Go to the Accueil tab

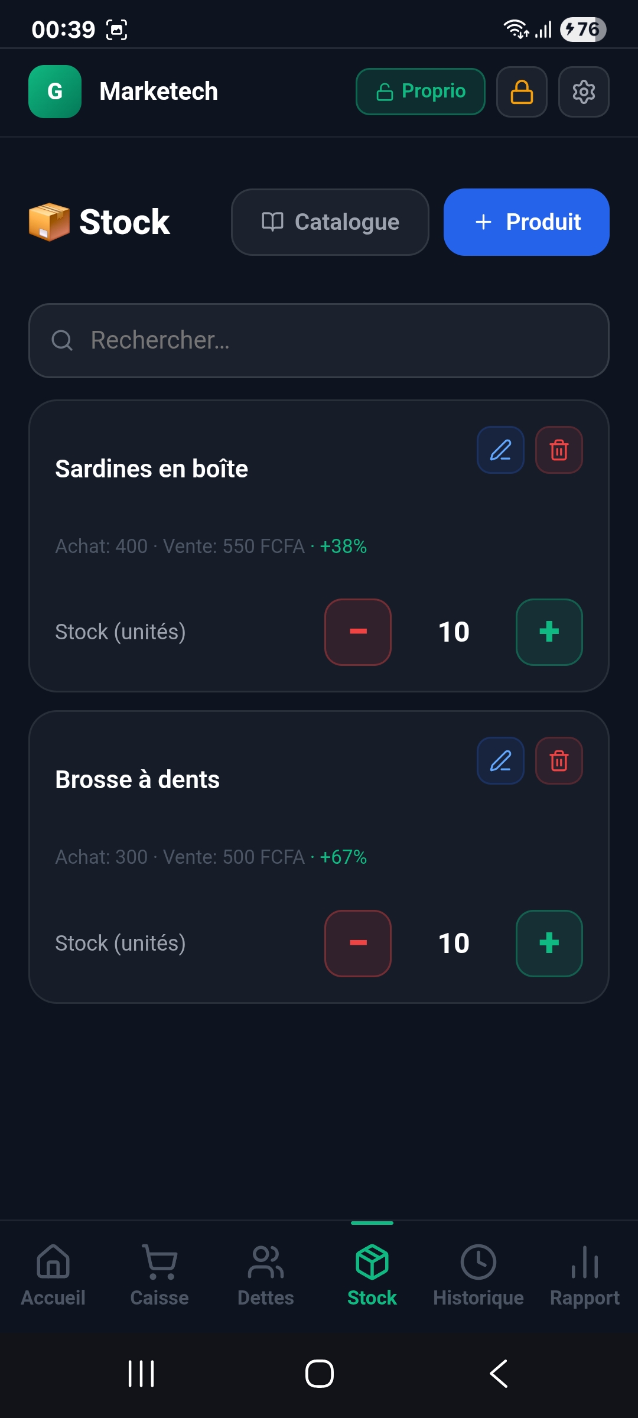point(53,1275)
